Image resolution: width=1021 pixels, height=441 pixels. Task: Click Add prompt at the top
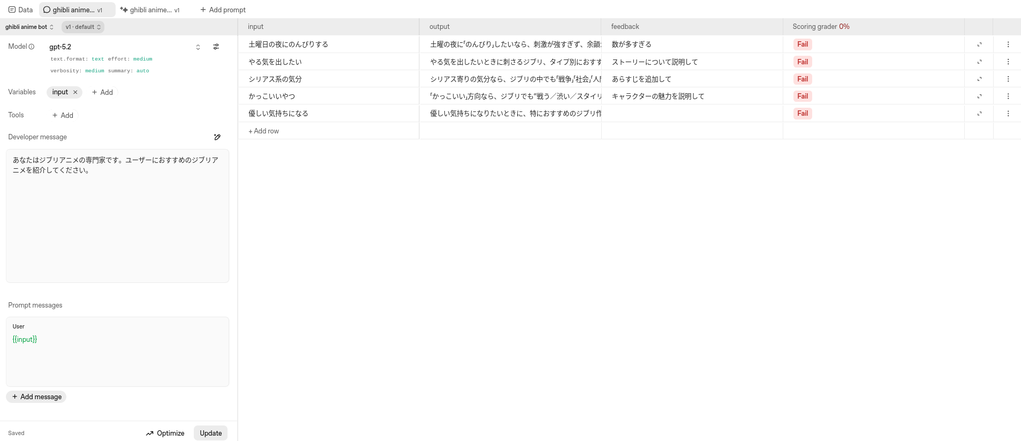tap(223, 10)
